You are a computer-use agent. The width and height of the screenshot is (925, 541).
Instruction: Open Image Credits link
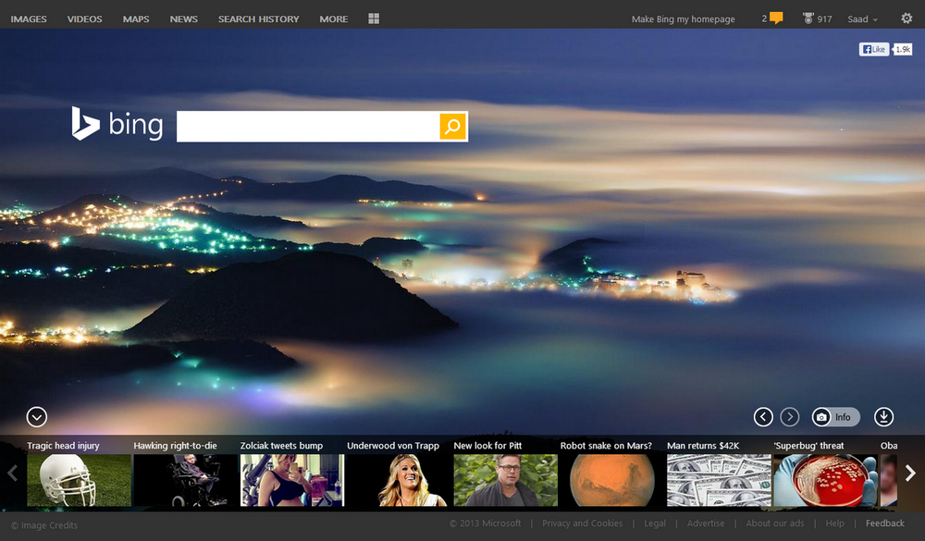click(44, 525)
